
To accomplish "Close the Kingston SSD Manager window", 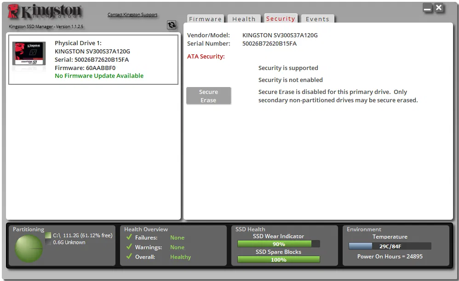I will [x=439, y=8].
